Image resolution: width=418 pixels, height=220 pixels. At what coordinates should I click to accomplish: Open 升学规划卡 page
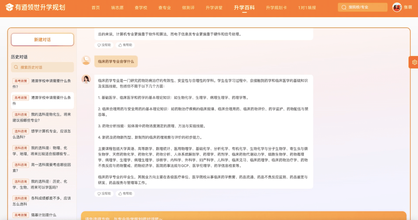276,8
